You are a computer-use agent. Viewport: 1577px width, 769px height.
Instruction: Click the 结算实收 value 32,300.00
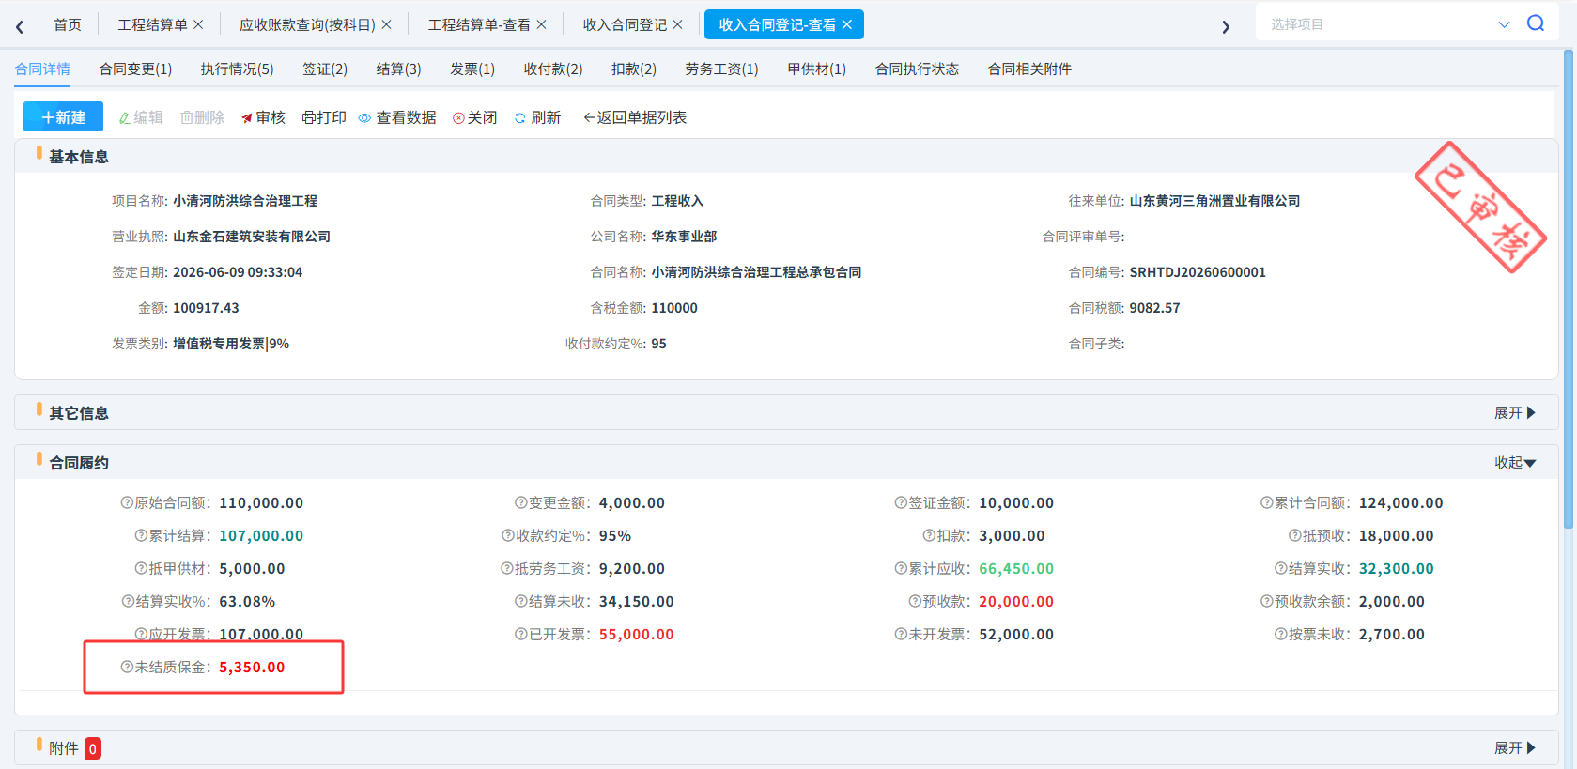tap(1397, 569)
